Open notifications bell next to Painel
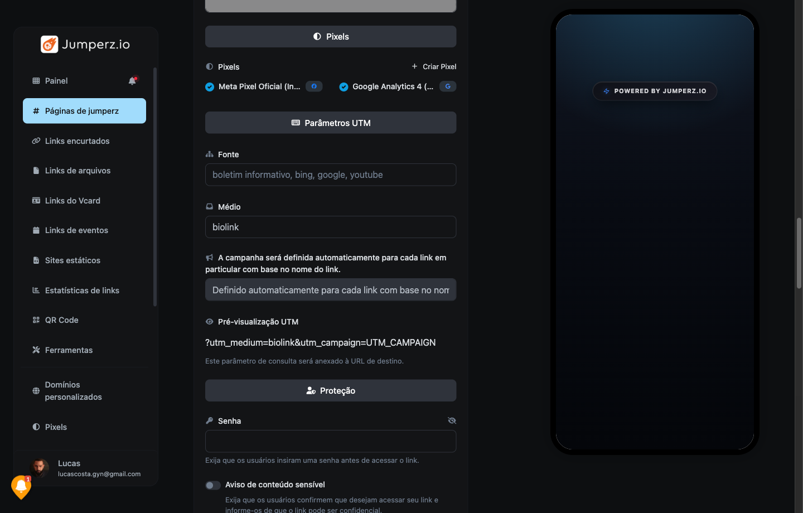The width and height of the screenshot is (803, 513). tap(133, 80)
